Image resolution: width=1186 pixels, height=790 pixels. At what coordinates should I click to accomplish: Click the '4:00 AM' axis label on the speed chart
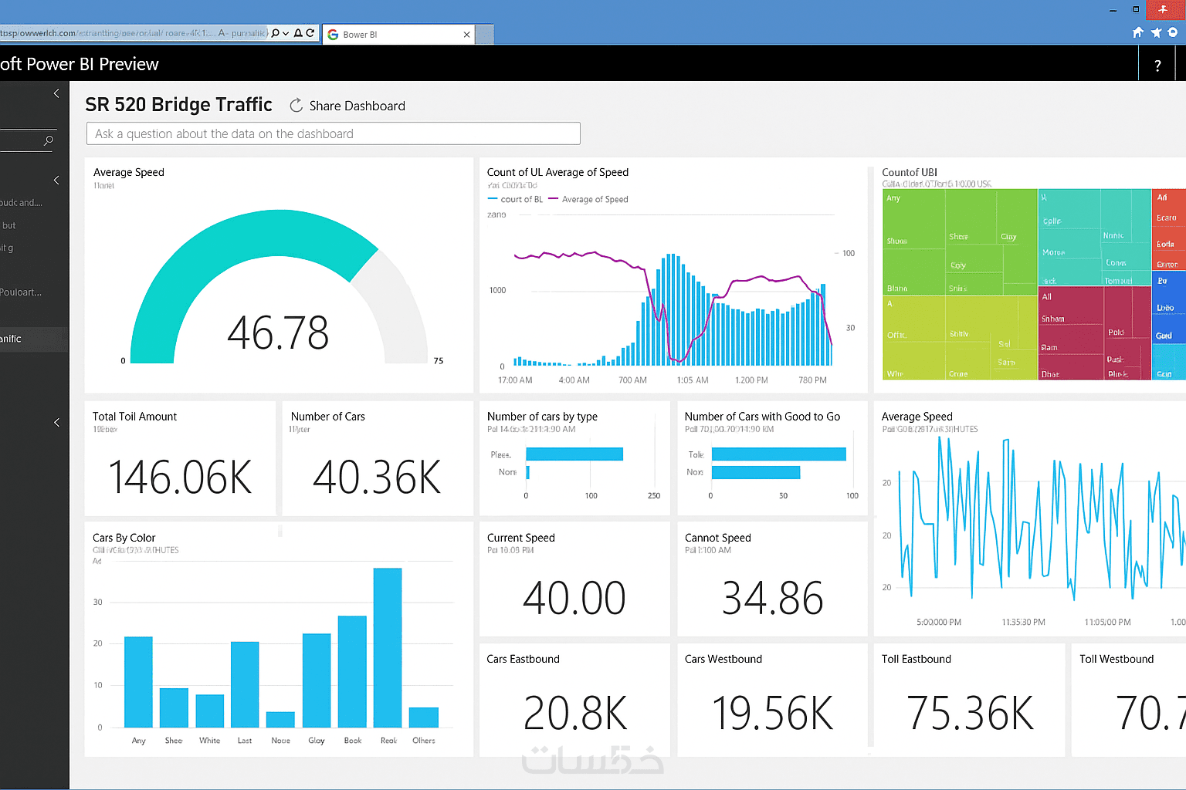pyautogui.click(x=574, y=380)
